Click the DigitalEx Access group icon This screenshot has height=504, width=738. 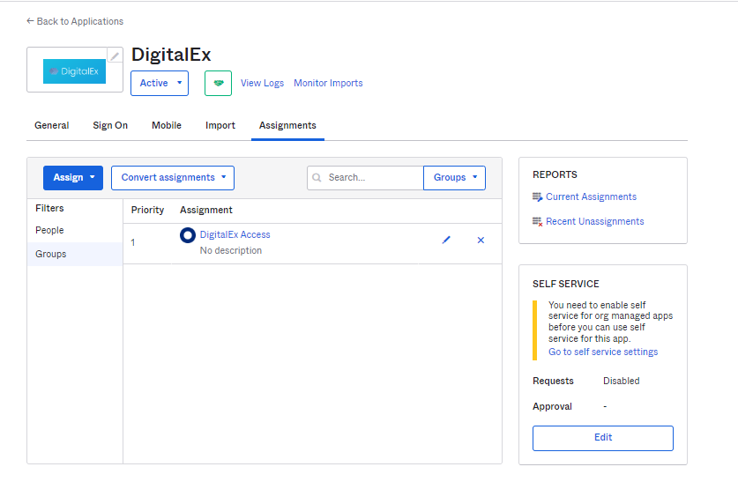coord(188,235)
